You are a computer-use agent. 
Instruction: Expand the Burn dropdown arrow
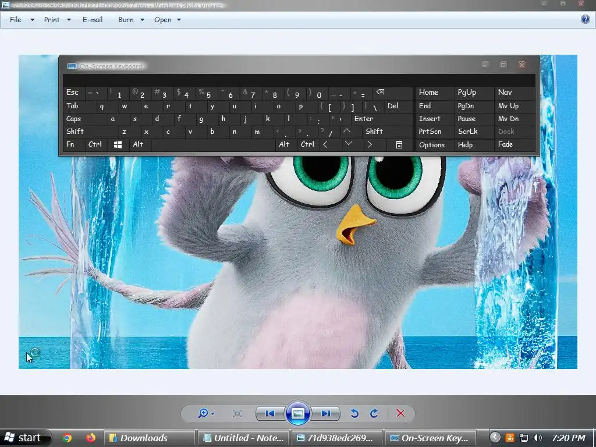tap(142, 20)
